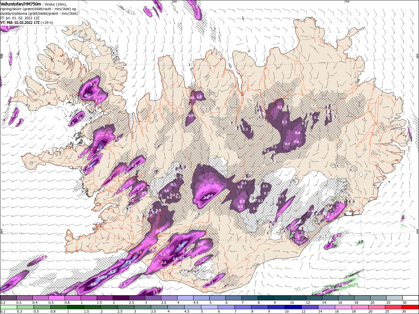
Task: Click the 2.7 precipitation value label
Action: click(x=158, y=5)
